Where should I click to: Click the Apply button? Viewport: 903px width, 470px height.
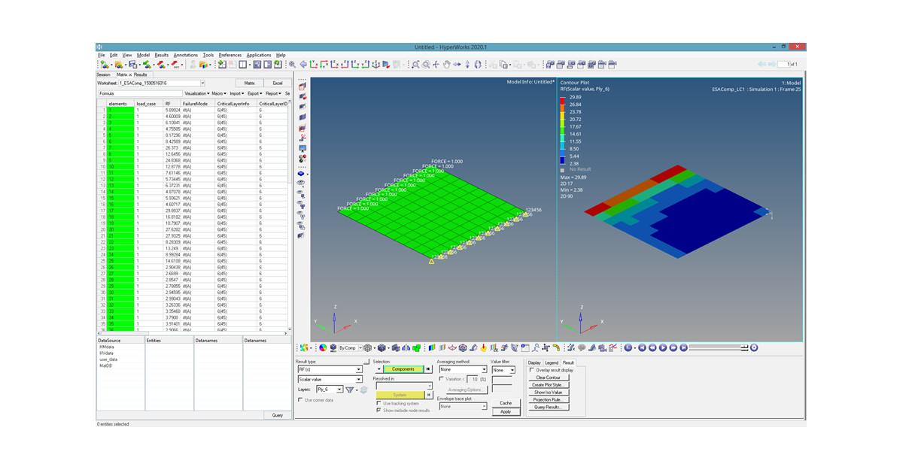pos(506,411)
